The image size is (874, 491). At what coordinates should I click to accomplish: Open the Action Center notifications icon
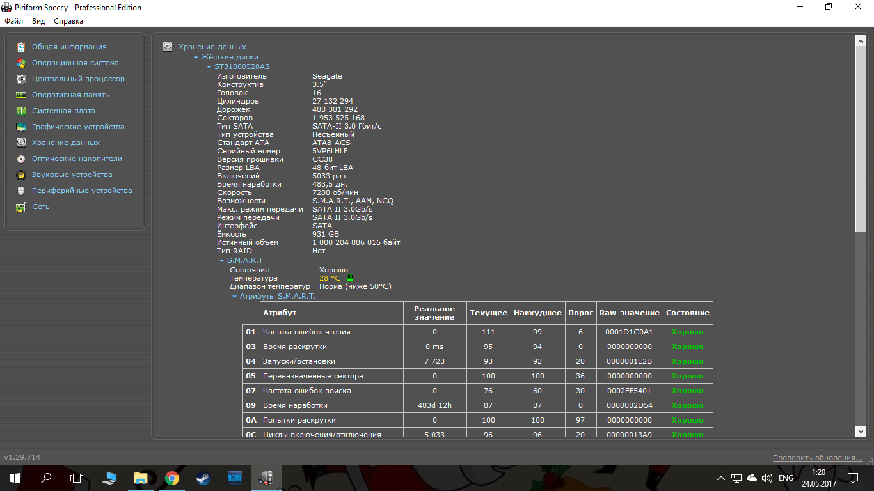[x=853, y=478]
